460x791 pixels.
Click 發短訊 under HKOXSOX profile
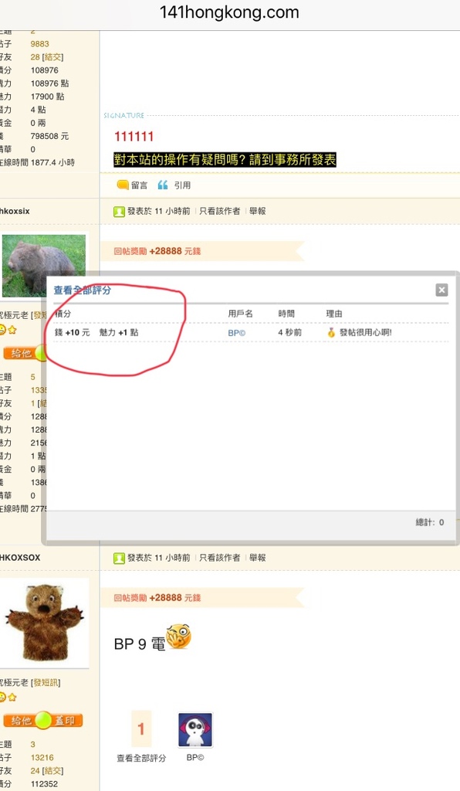coord(46,683)
